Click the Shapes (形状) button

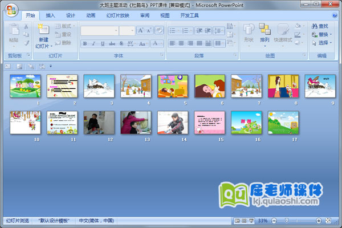pyautogui.click(x=249, y=35)
